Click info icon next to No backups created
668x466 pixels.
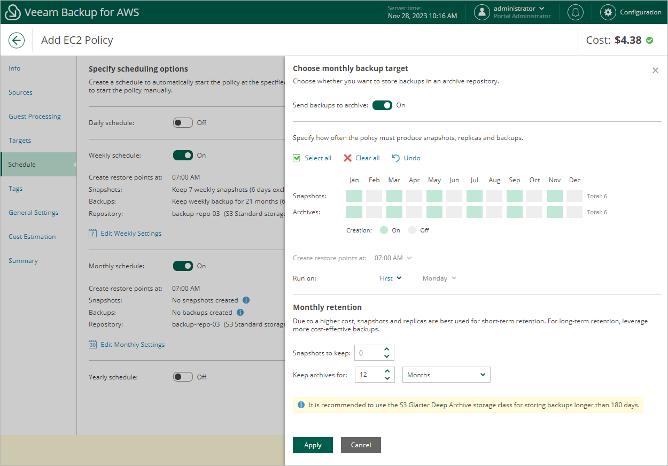pos(240,313)
